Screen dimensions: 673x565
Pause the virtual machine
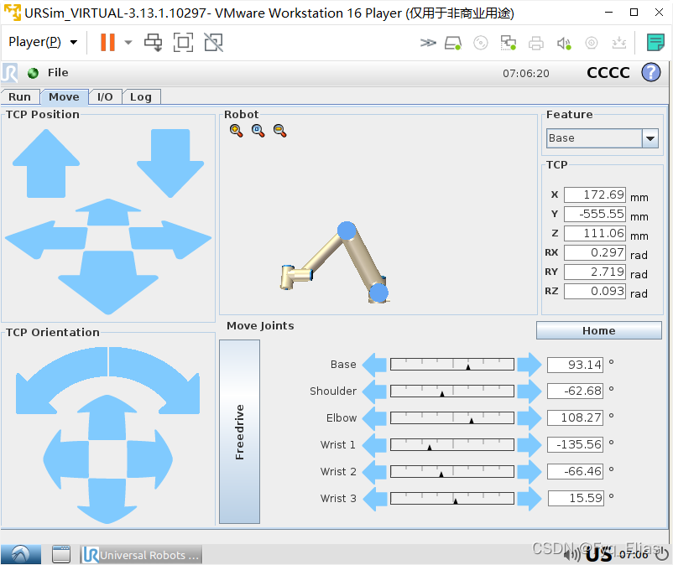[107, 43]
